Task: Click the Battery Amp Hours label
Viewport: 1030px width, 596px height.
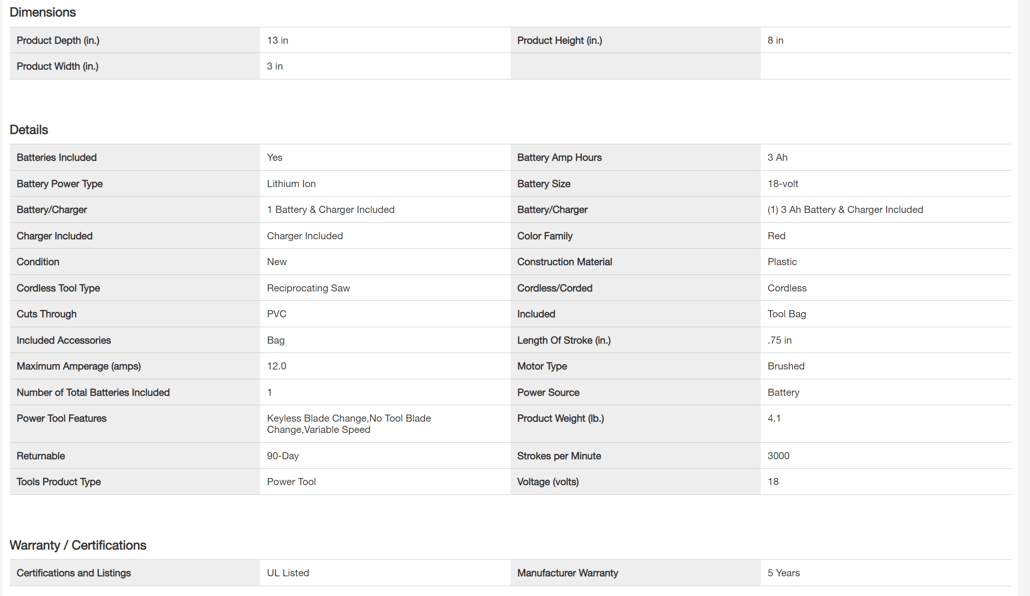Action: point(559,157)
